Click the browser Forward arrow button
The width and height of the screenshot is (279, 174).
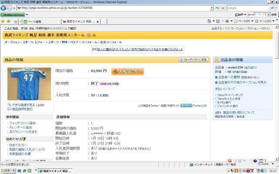tap(10, 8)
